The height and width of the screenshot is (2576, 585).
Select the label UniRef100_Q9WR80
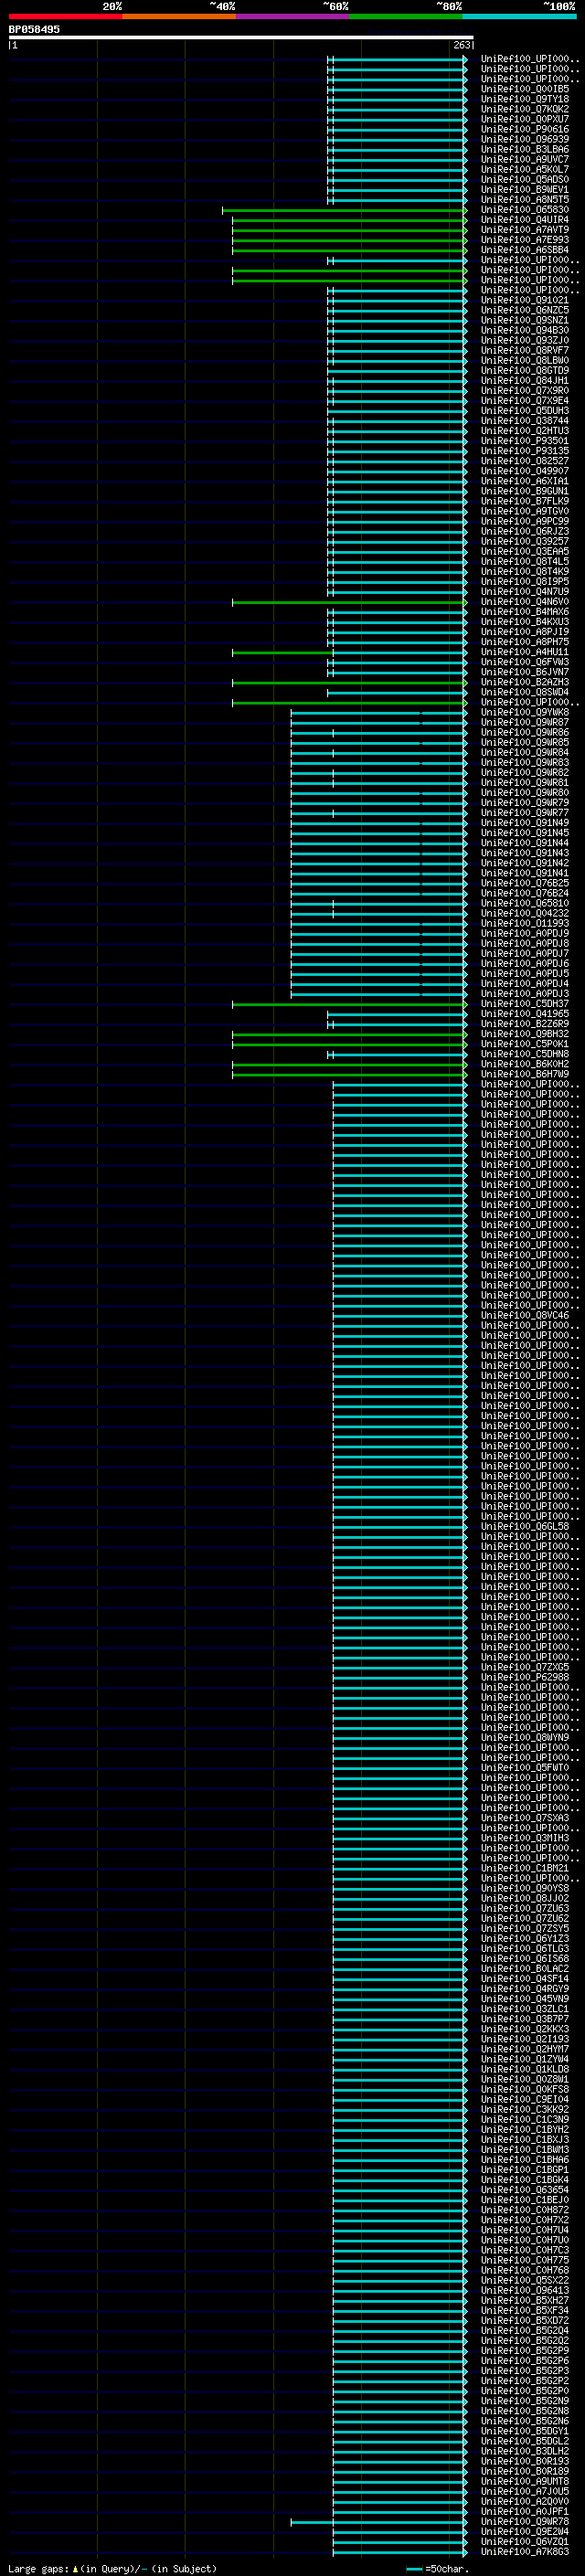coord(524,793)
